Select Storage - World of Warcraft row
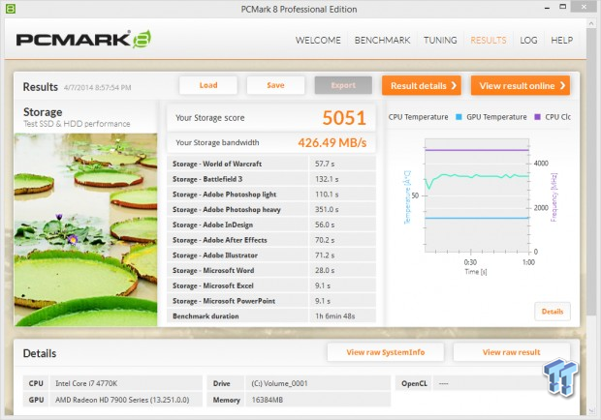This screenshot has width=601, height=420. pyautogui.click(x=271, y=164)
